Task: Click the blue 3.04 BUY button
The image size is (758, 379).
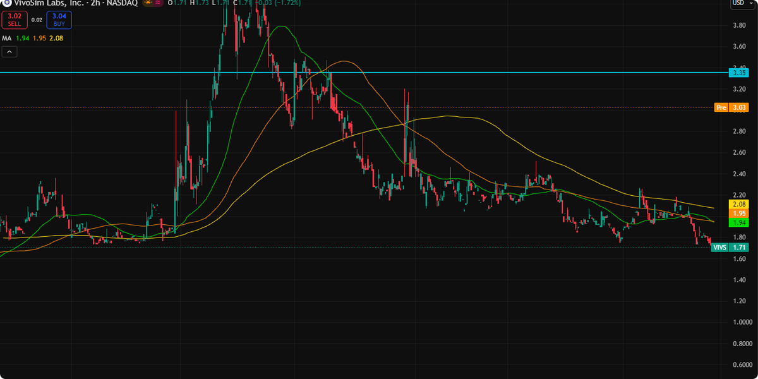Action: pos(59,20)
